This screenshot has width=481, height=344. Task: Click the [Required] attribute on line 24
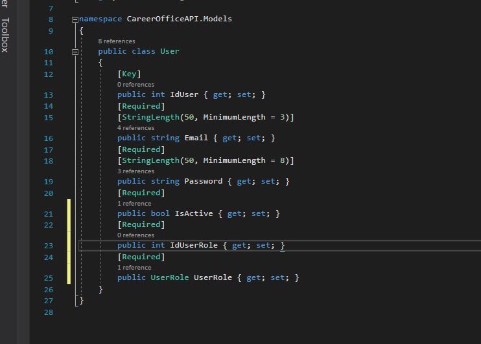pyautogui.click(x=141, y=257)
